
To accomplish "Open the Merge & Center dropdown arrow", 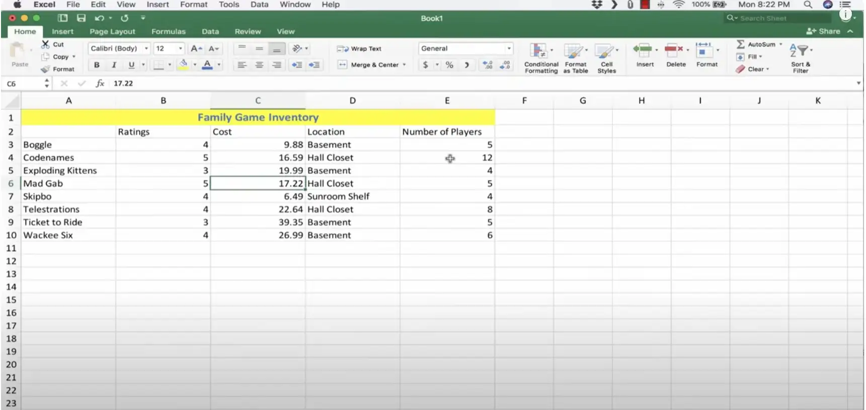I will 404,65.
